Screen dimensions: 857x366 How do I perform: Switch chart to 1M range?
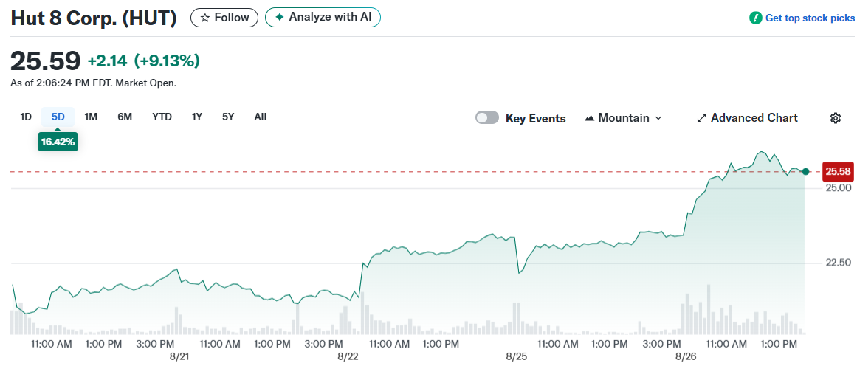click(91, 117)
